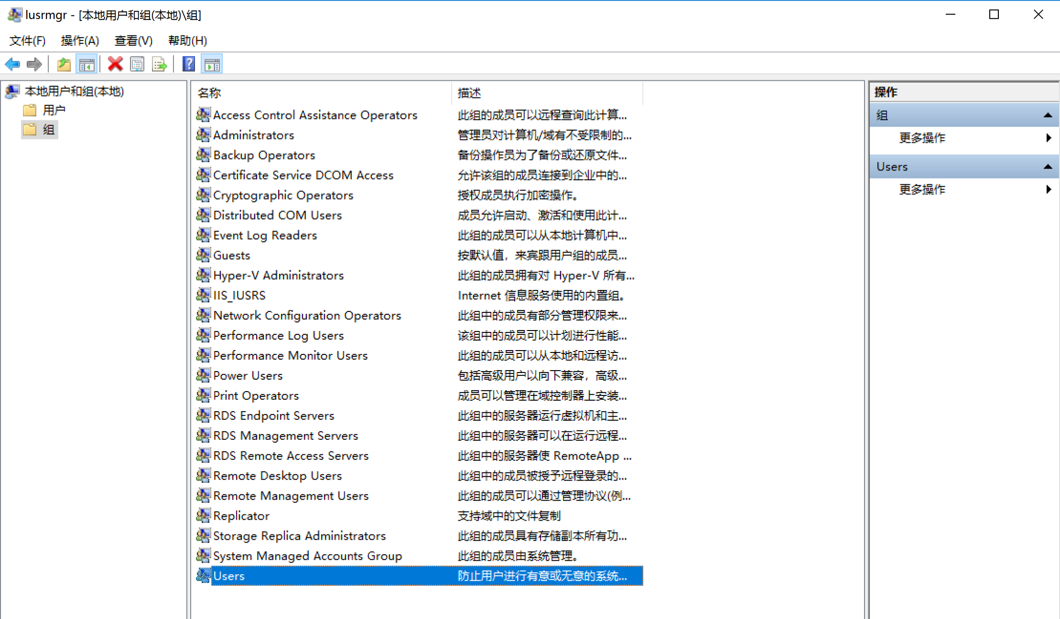The width and height of the screenshot is (1060, 619).
Task: Collapse the 组 section in actions pane
Action: coord(1048,115)
